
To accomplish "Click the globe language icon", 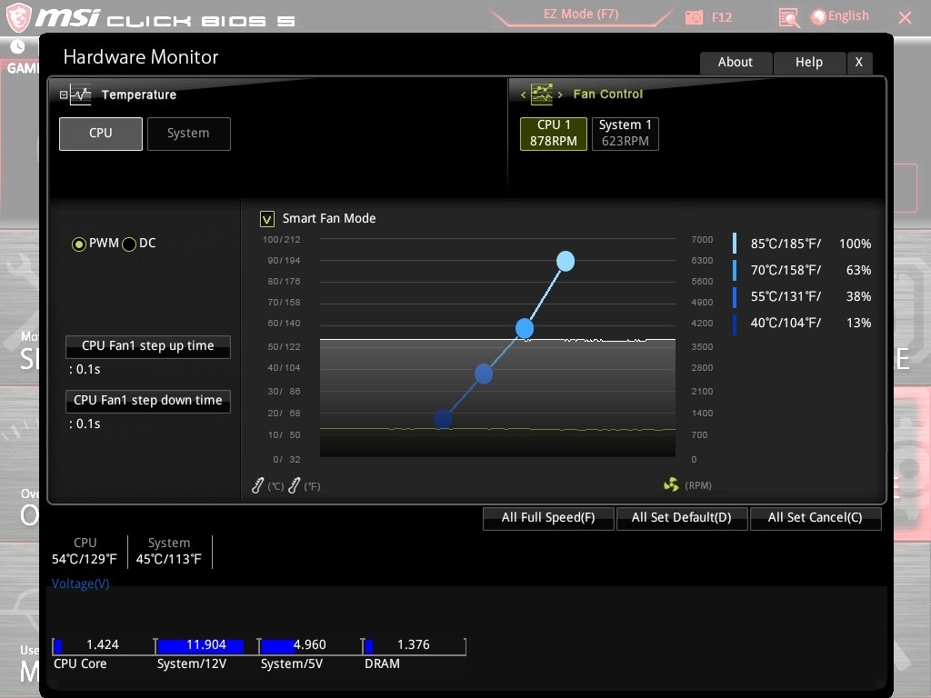I will tap(818, 17).
